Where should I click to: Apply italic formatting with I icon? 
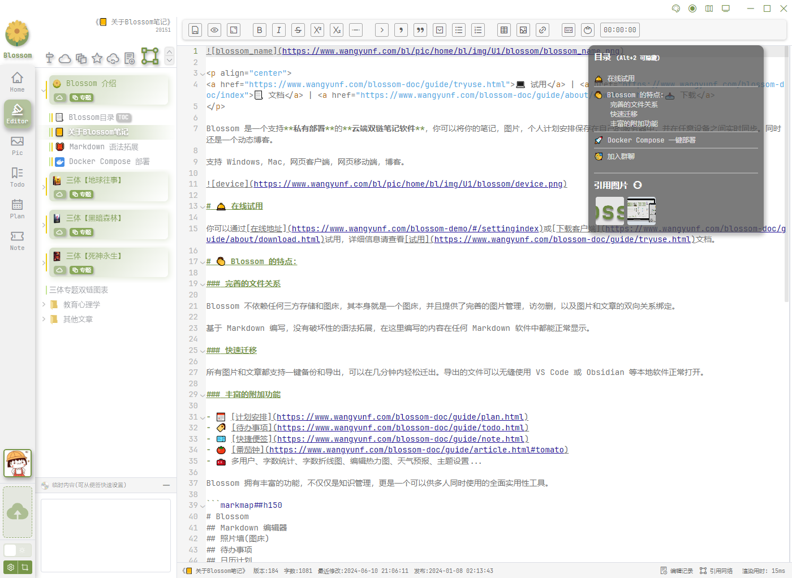[279, 30]
